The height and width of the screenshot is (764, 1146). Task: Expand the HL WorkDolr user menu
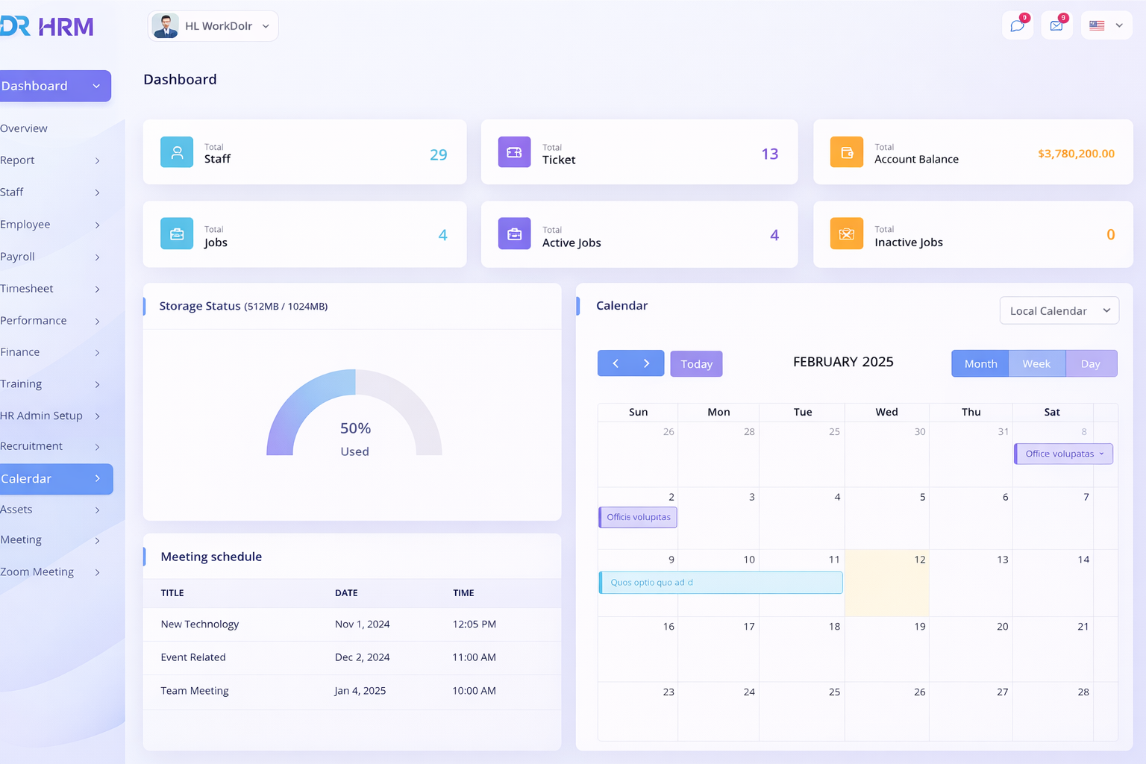coord(213,26)
